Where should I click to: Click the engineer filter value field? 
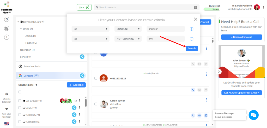pos(165,29)
